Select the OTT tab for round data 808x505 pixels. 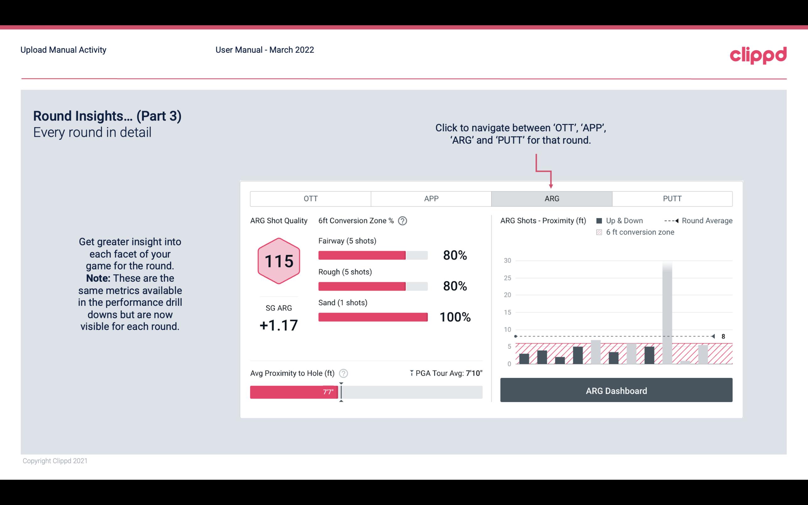[x=310, y=198]
